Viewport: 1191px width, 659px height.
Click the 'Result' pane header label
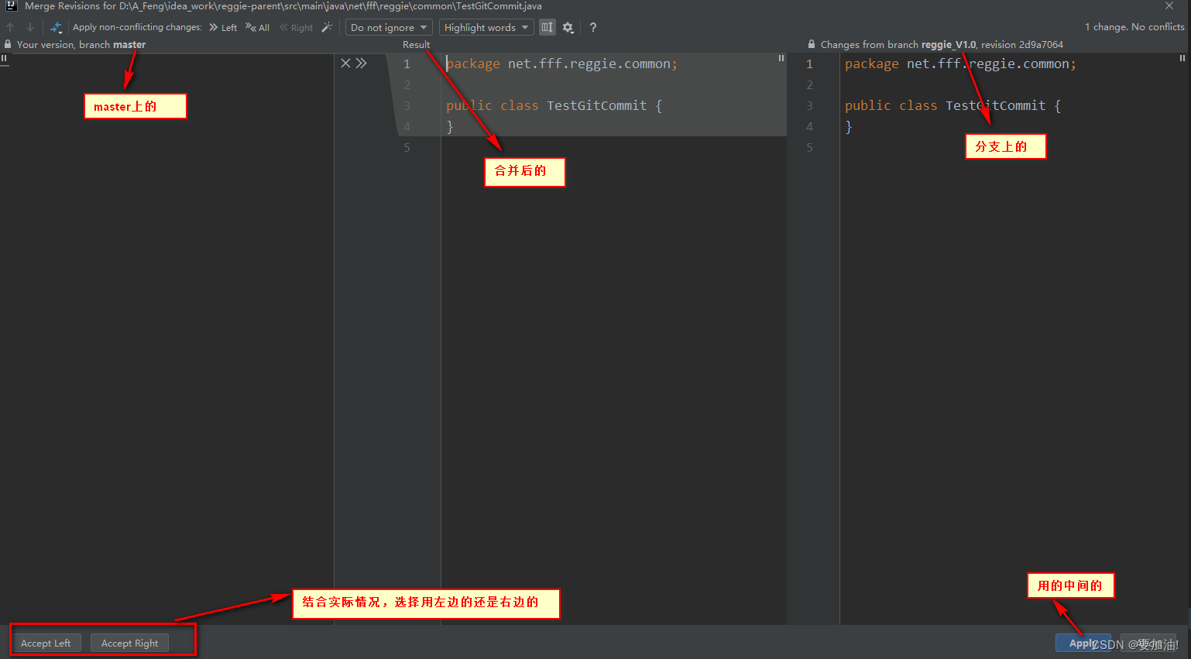click(416, 44)
